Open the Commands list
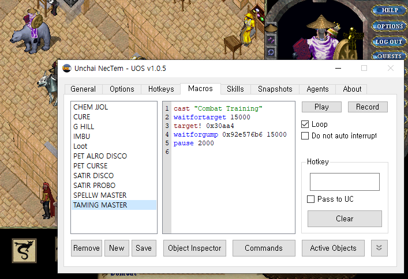Screen dimensions: 408x279 (264, 248)
